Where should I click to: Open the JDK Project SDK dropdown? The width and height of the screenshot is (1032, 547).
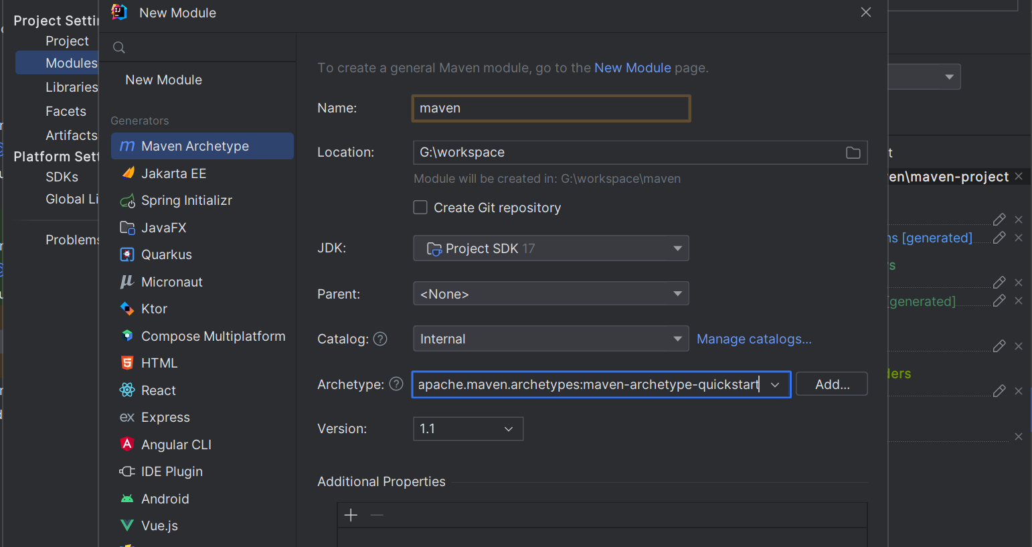551,248
